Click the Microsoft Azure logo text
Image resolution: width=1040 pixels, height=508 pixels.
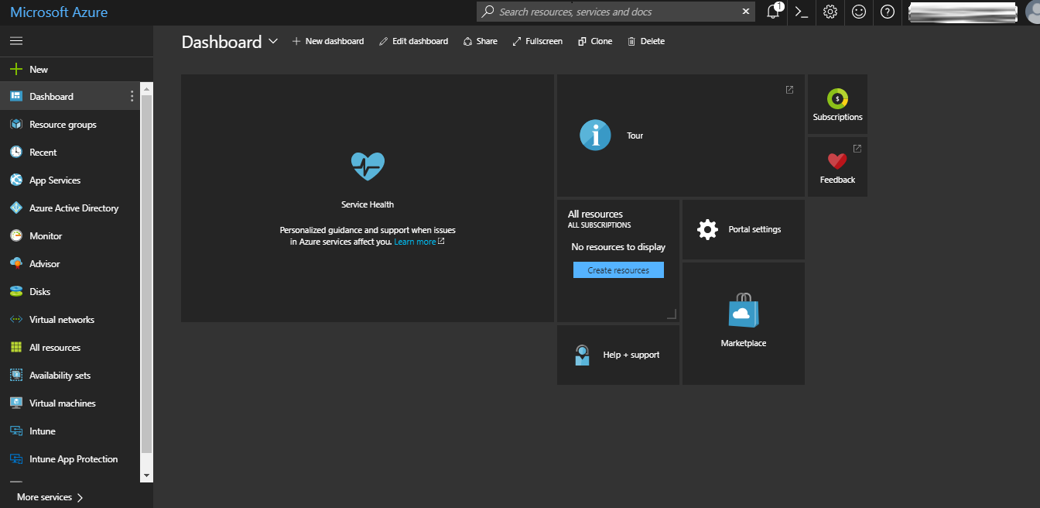coord(59,12)
